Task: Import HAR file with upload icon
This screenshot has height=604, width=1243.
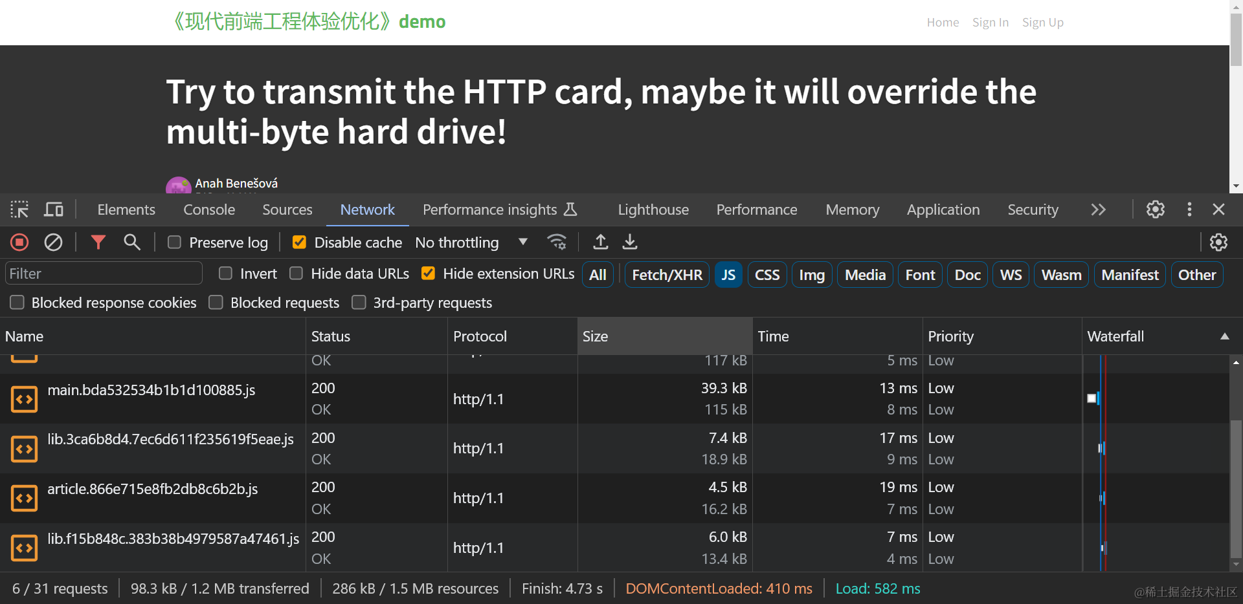Action: tap(601, 243)
